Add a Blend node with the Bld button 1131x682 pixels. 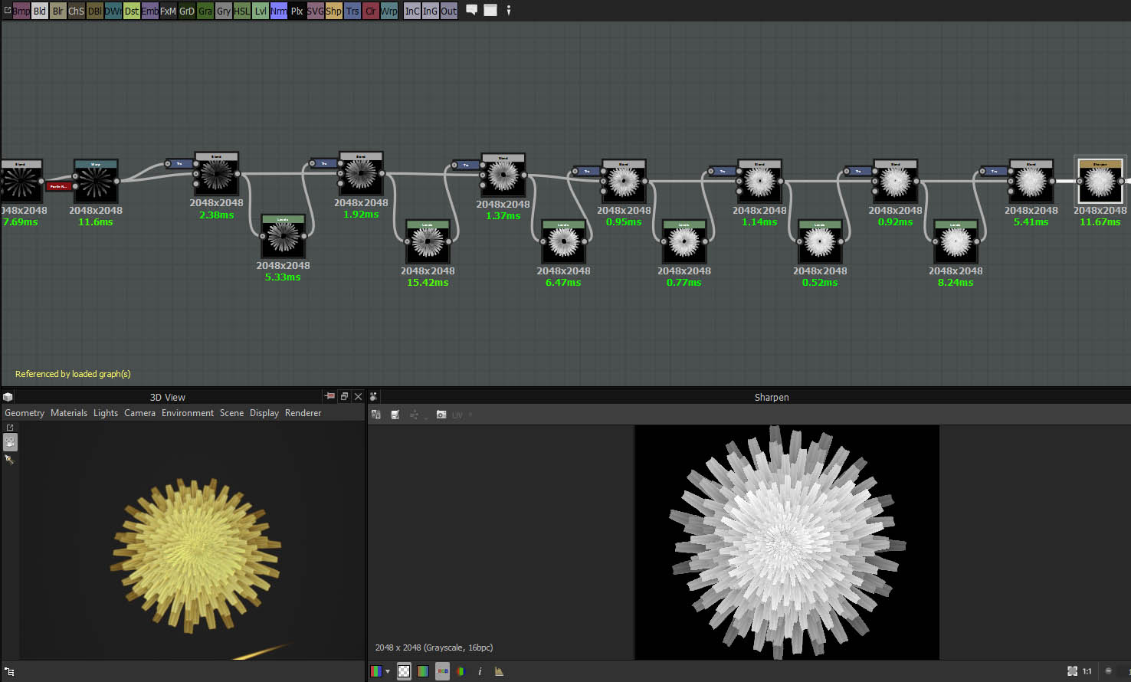click(x=39, y=11)
